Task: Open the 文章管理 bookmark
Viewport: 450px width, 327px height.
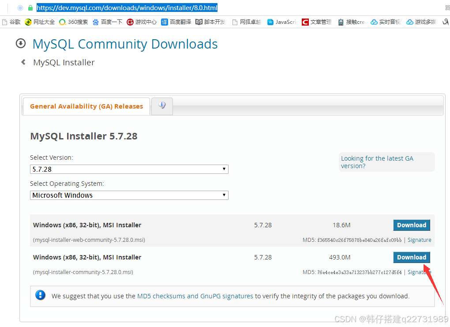Action: 317,22
